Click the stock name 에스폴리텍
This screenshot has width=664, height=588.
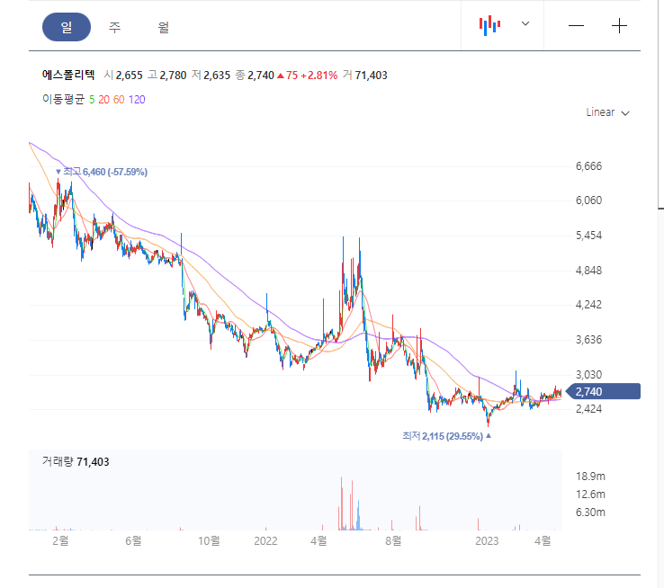coord(68,76)
